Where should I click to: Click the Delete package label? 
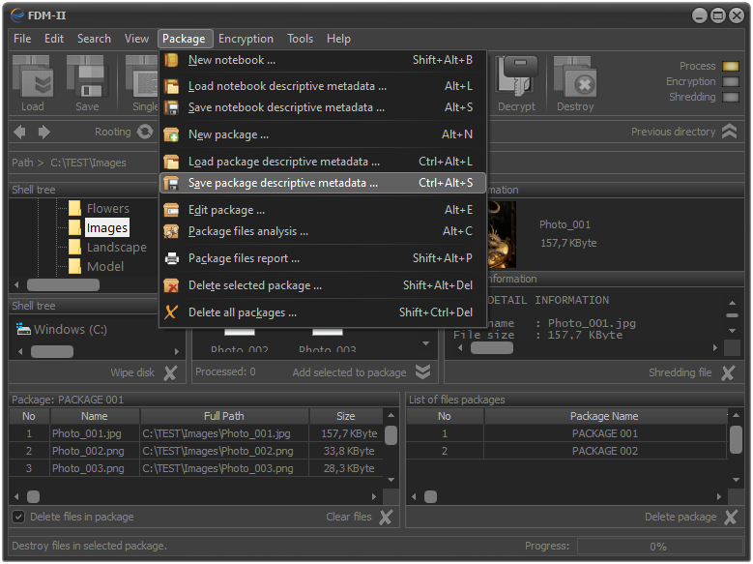pos(680,517)
